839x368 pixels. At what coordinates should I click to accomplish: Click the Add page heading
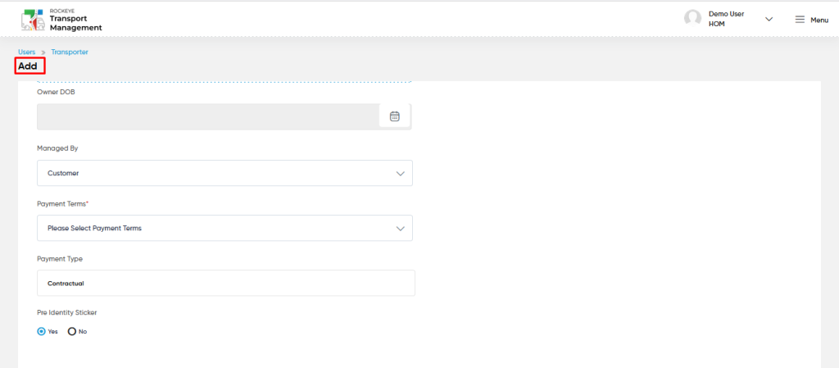point(28,67)
